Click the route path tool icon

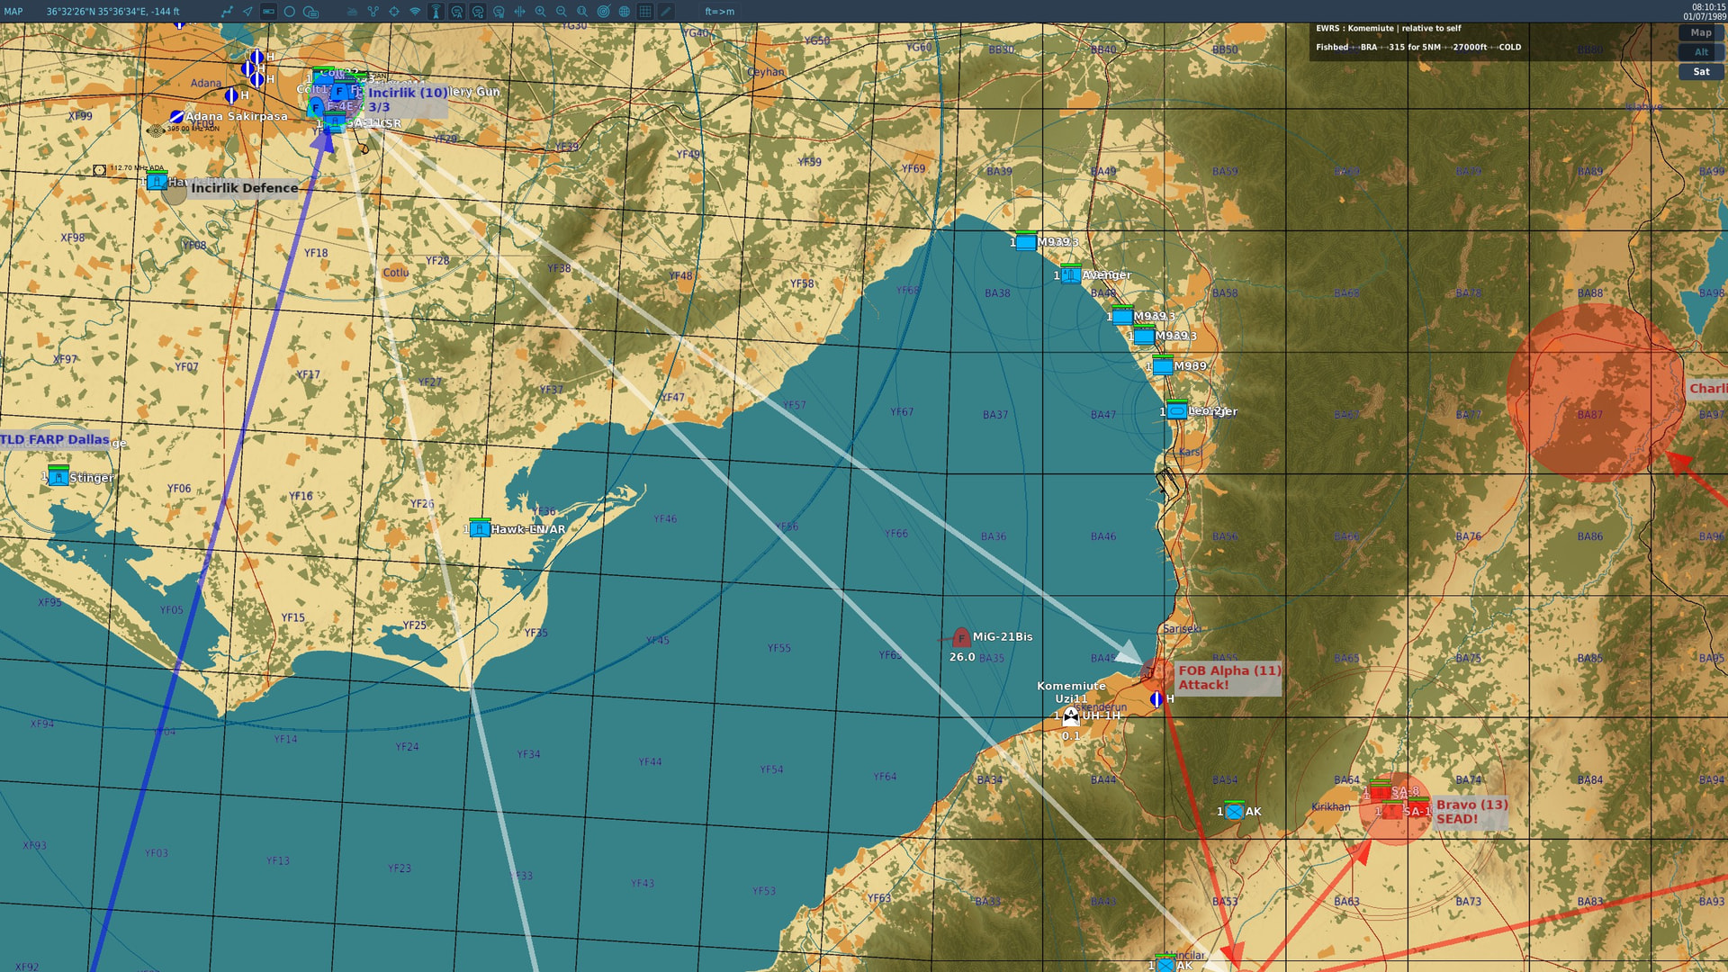click(227, 12)
